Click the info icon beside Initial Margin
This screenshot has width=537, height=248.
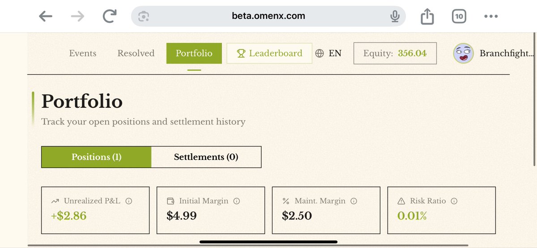237,201
